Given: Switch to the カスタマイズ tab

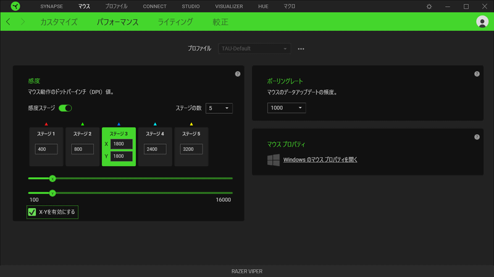Looking at the screenshot, I should tap(59, 22).
